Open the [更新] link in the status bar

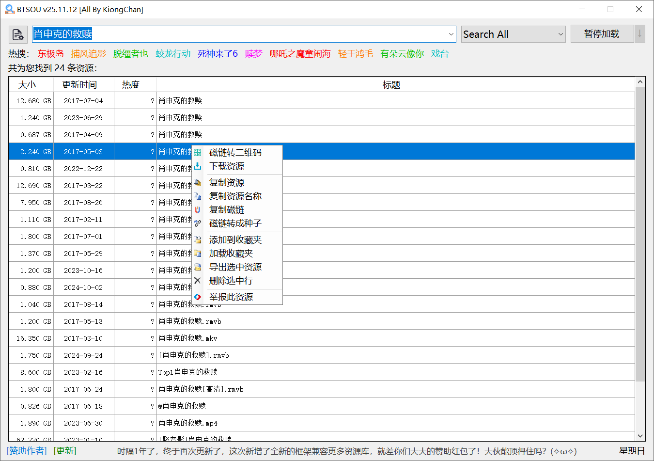(x=65, y=450)
